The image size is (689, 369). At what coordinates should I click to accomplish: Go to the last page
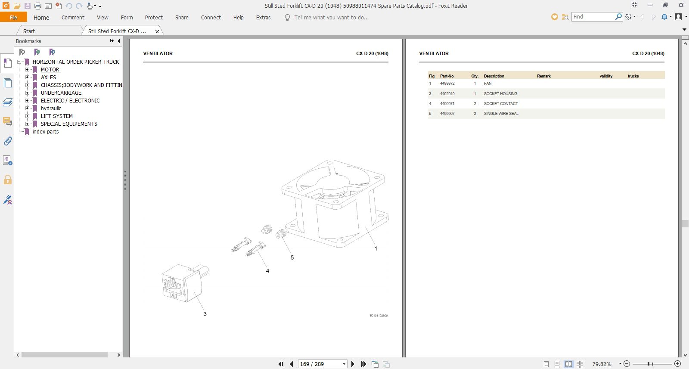click(363, 364)
